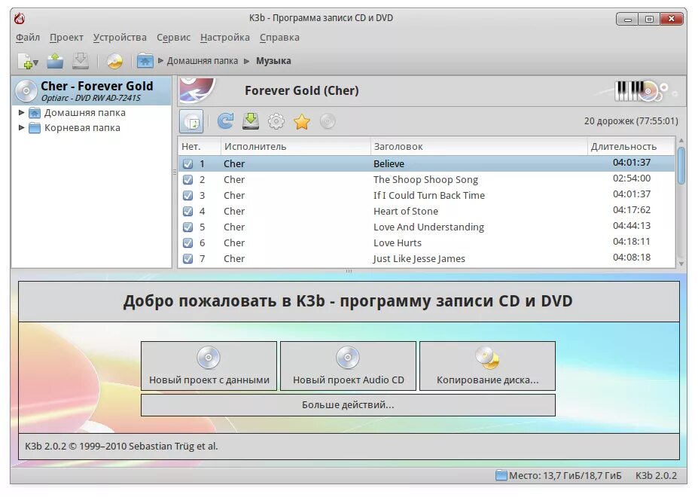Image resolution: width=698 pixels, height=497 pixels.
Task: Sort by Длительность column header
Action: (x=631, y=147)
